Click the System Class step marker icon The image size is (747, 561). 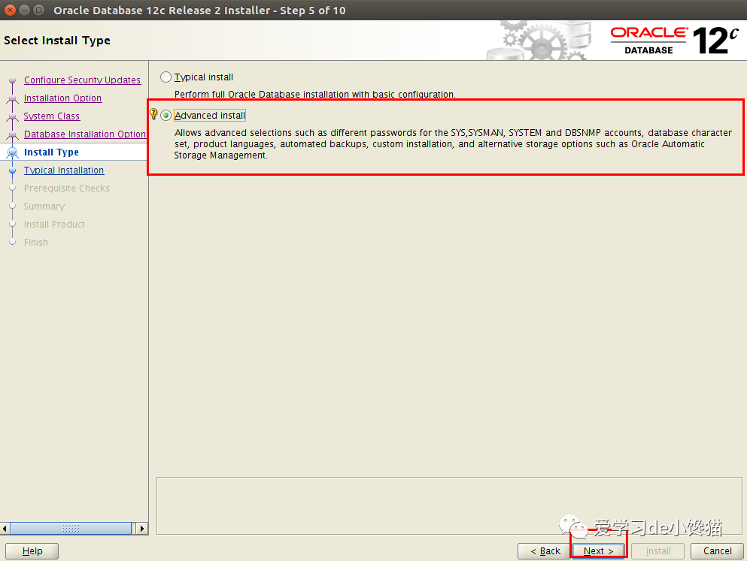click(x=12, y=117)
